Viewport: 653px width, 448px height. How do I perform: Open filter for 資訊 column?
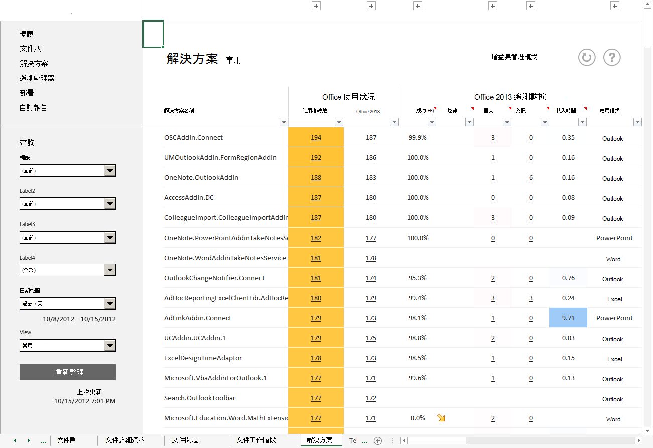coord(545,122)
